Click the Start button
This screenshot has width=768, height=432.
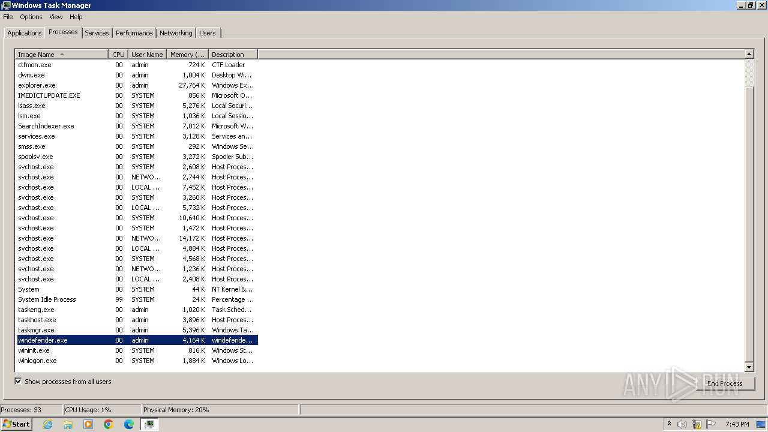[x=16, y=424]
